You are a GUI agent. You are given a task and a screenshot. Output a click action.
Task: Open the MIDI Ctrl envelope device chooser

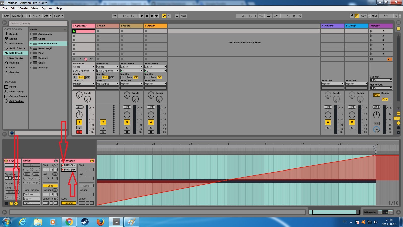pyautogui.click(x=69, y=165)
